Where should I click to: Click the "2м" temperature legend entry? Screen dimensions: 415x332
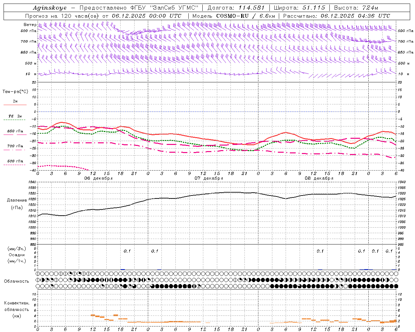pyautogui.click(x=15, y=101)
